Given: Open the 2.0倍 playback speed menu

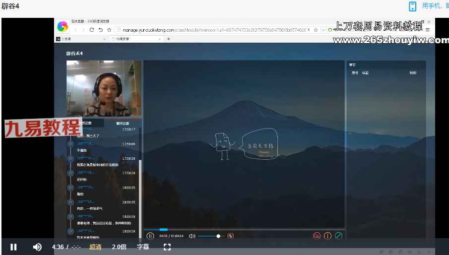Looking at the screenshot, I should coord(119,247).
